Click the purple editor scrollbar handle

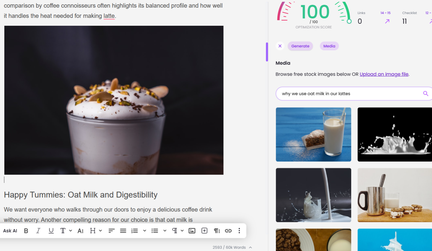pos(267,52)
